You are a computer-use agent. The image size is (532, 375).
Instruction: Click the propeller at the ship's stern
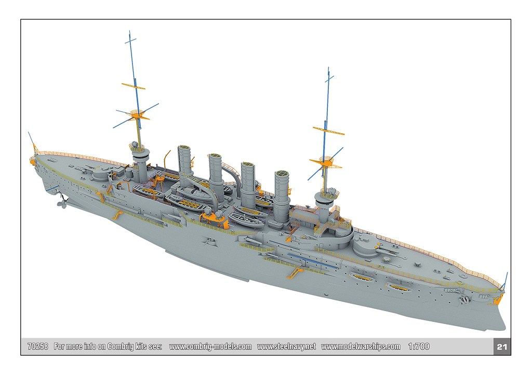pos(62,203)
